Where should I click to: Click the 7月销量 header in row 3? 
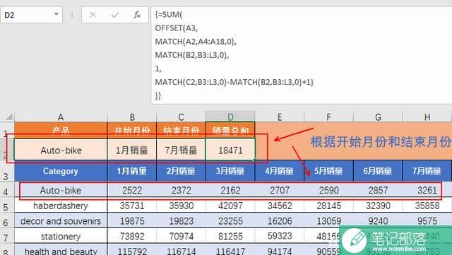tap(427, 171)
